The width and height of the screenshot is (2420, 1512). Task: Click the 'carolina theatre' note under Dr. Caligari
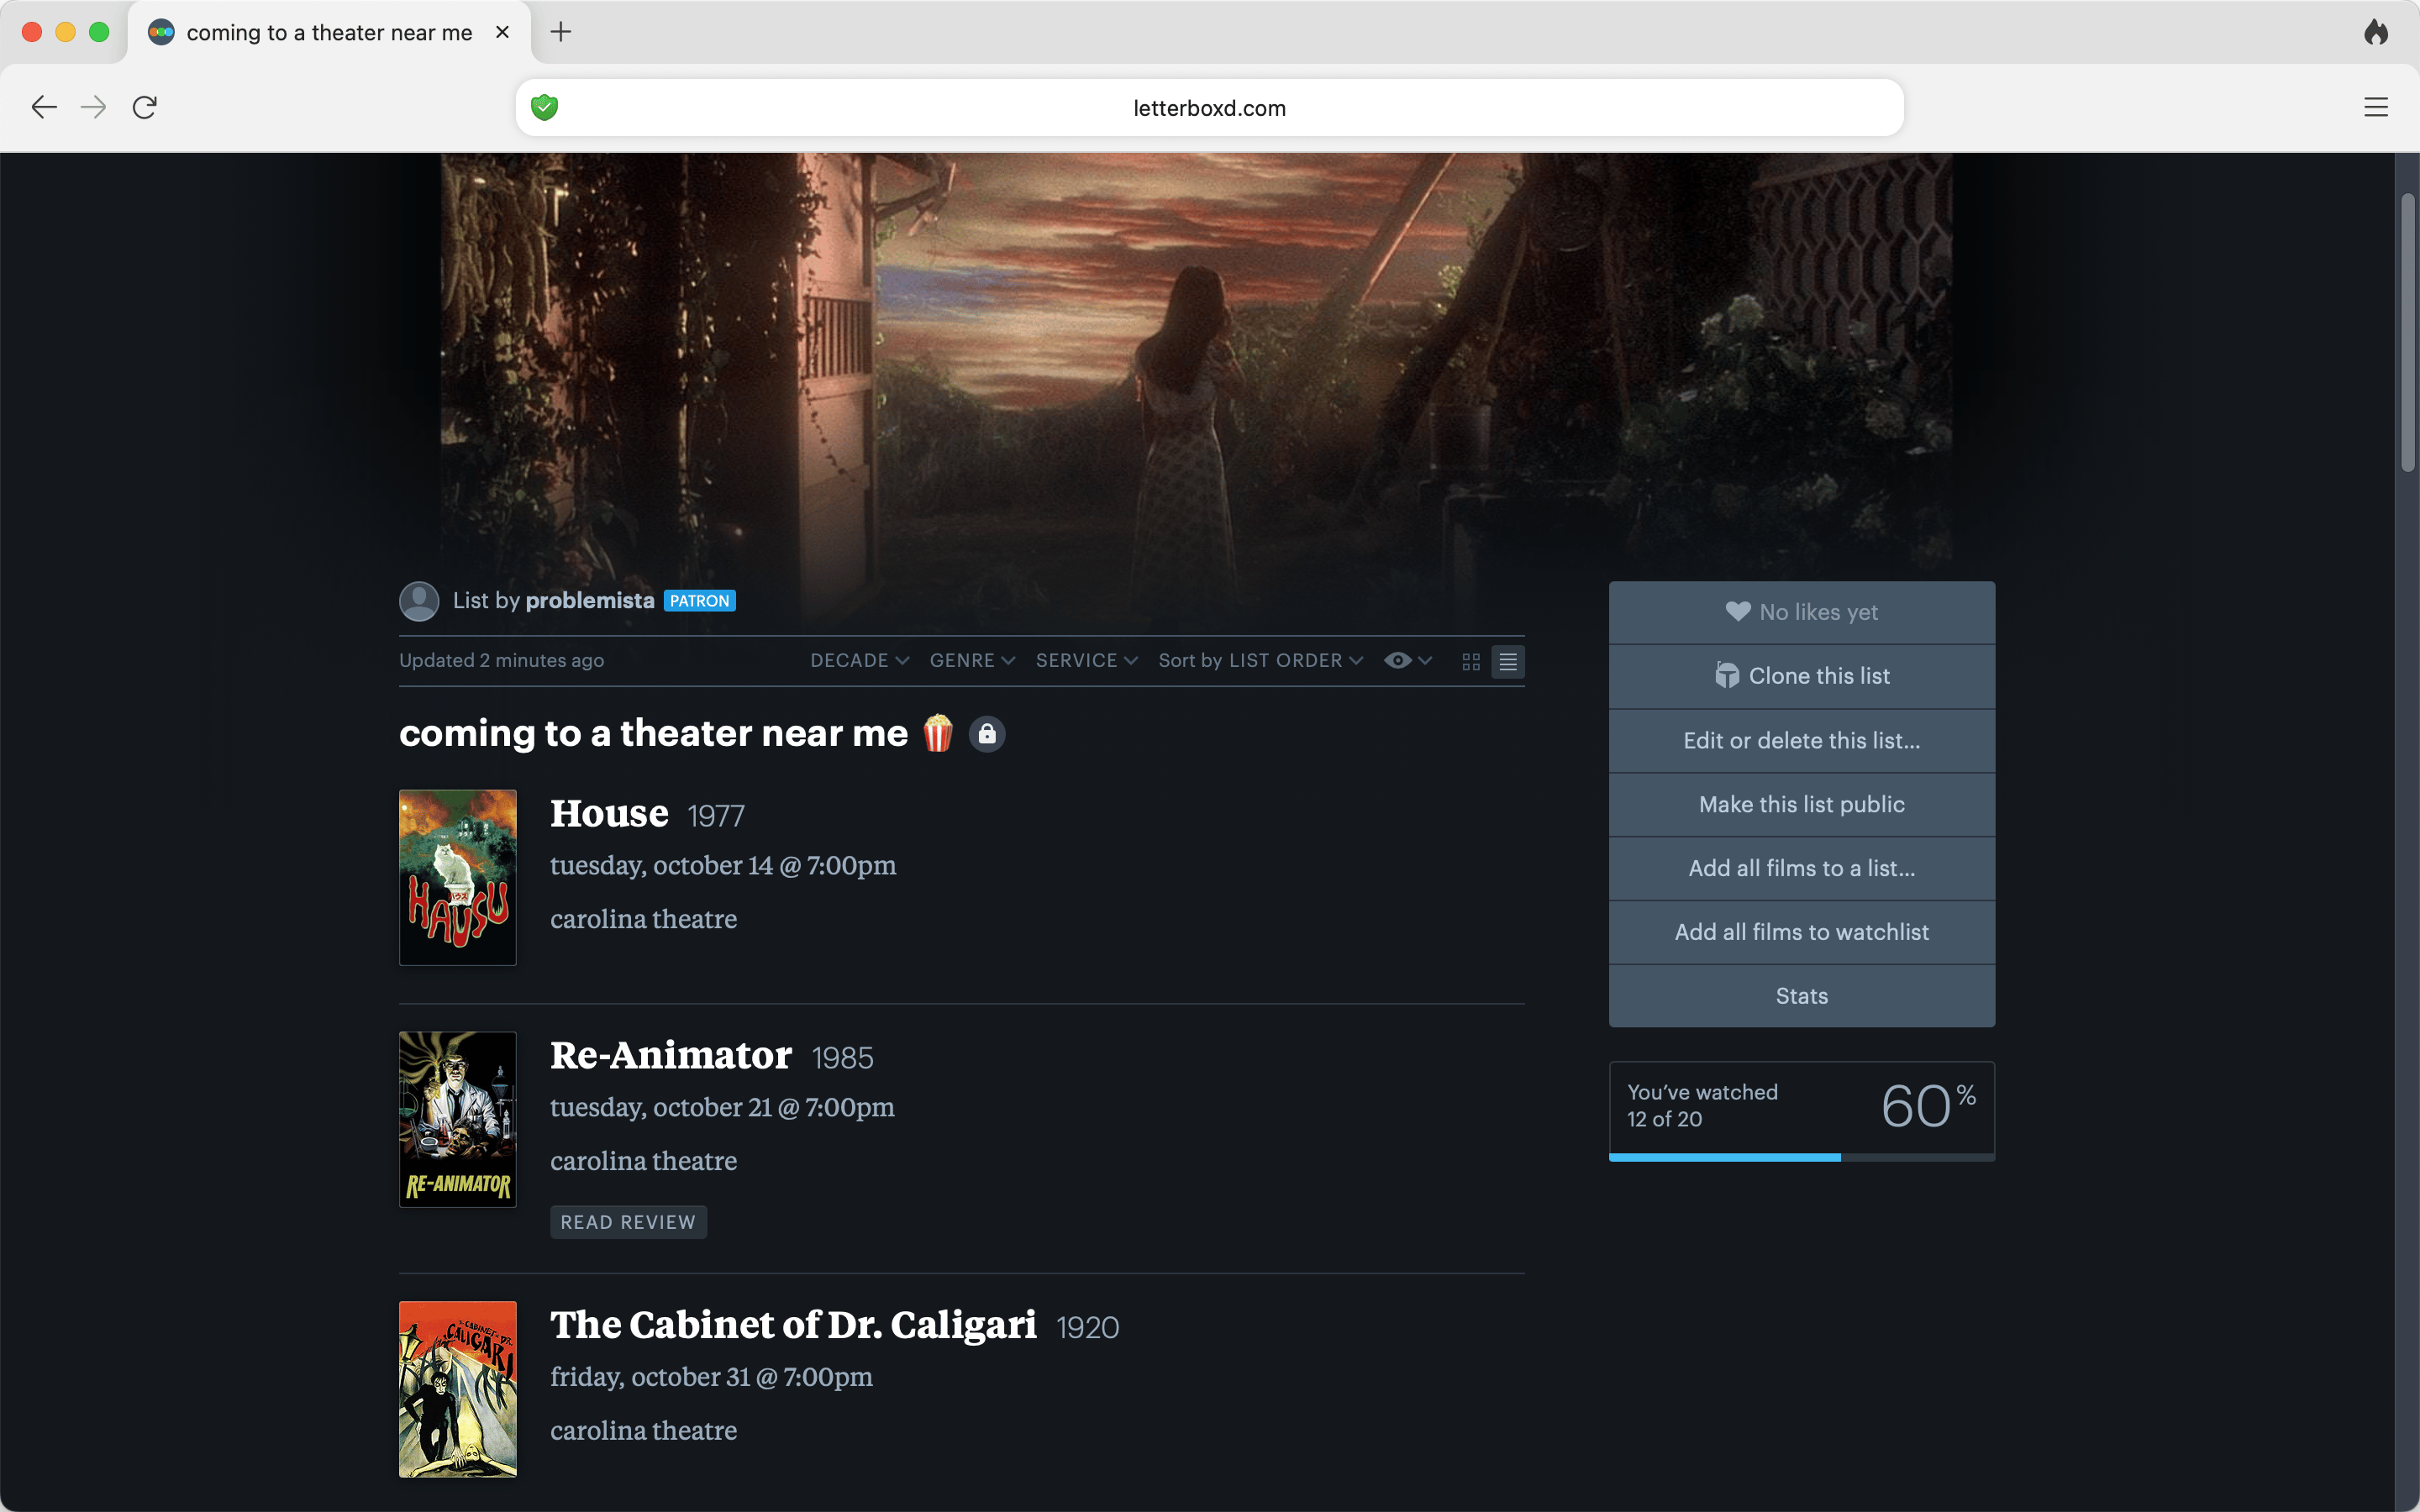click(x=643, y=1431)
